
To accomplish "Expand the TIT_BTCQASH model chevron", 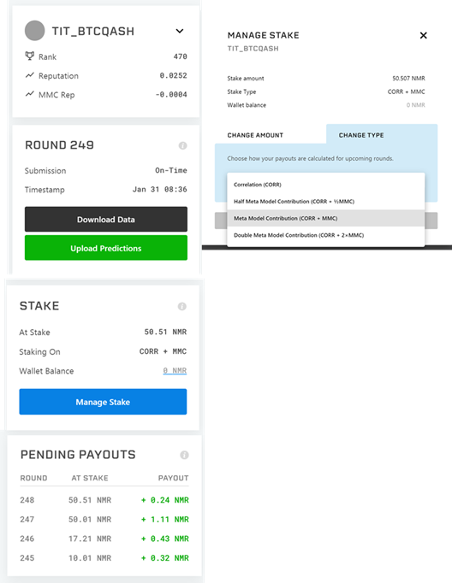I will [x=180, y=31].
